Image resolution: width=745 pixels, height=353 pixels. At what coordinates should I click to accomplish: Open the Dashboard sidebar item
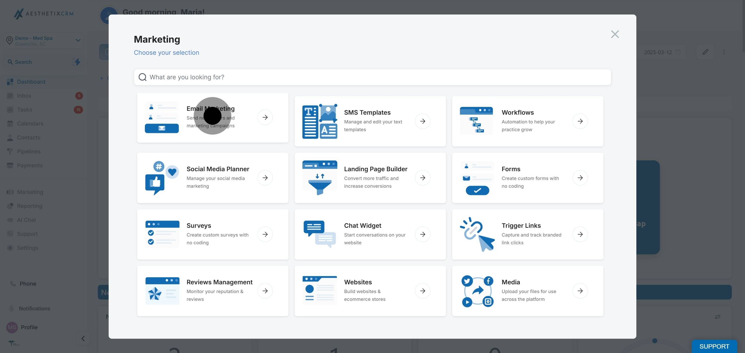[31, 82]
